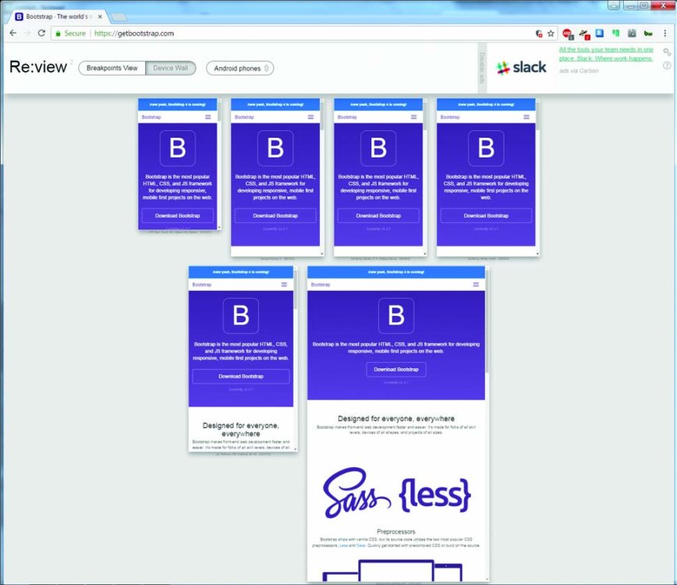
Task: Click the 'Preprocessors' heading
Action: [x=396, y=531]
